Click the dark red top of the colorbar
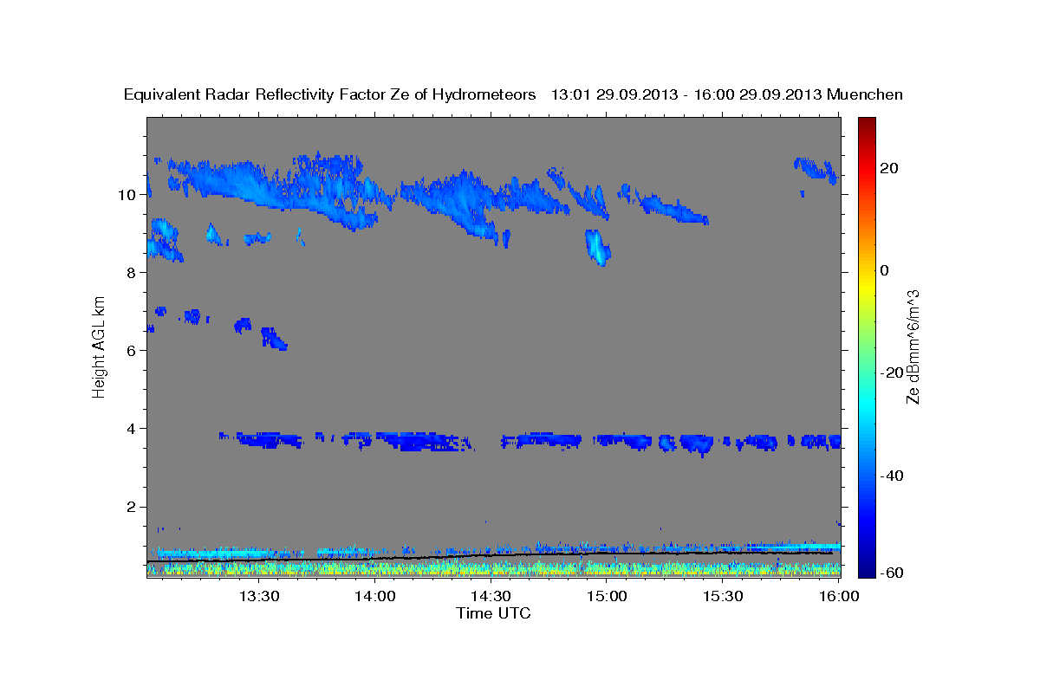Image resolution: width=1040 pixels, height=693 pixels. 866,124
